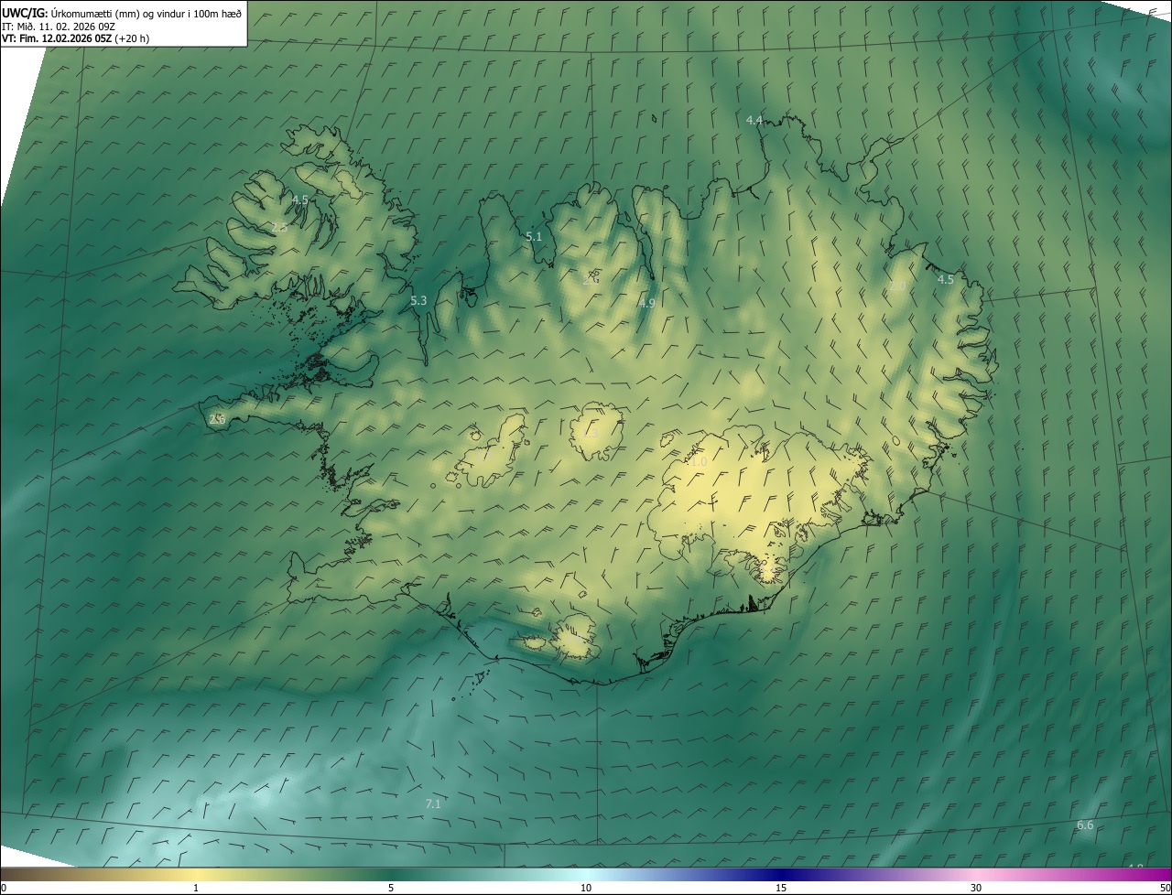The width and height of the screenshot is (1172, 895).
Task: Click the pink color at legend value 30
Action: (x=976, y=875)
